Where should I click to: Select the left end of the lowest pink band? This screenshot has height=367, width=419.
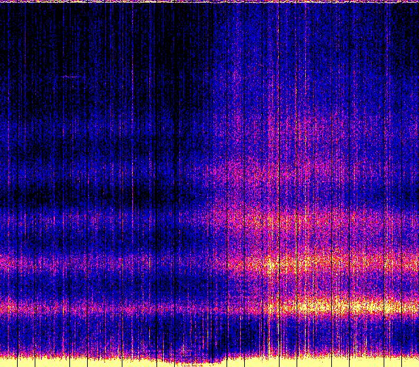(8, 305)
